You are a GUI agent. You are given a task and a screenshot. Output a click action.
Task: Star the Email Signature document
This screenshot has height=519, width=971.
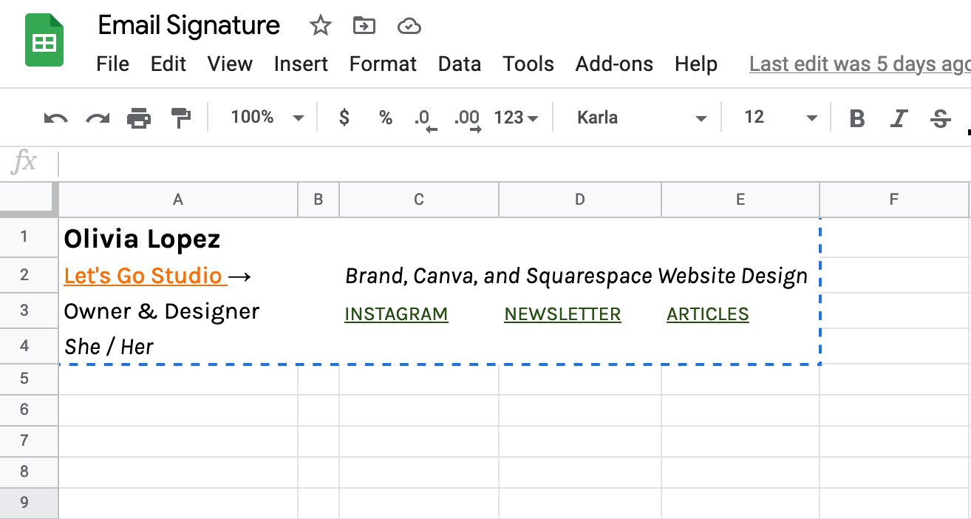320,26
